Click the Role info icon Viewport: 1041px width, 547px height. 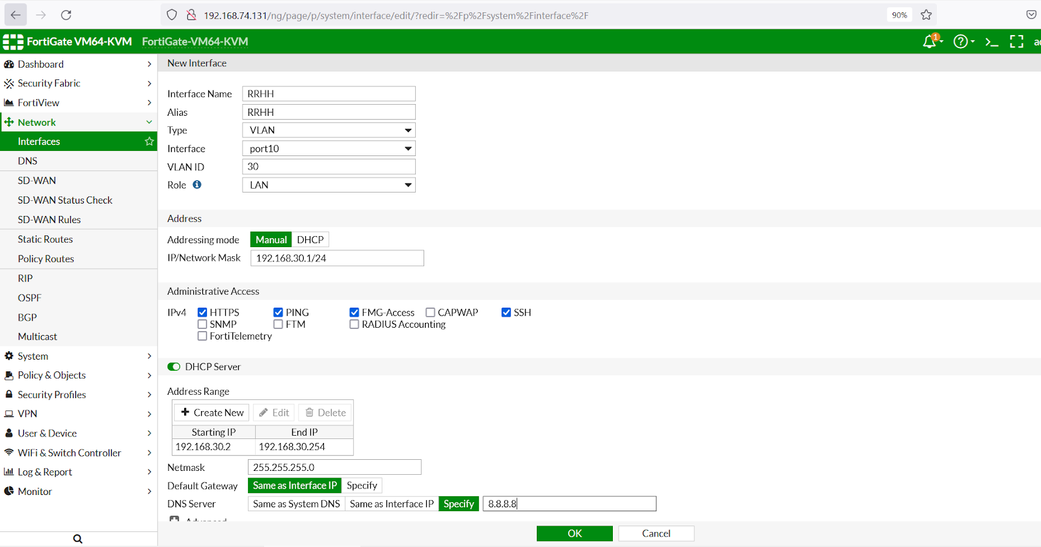[x=197, y=185]
